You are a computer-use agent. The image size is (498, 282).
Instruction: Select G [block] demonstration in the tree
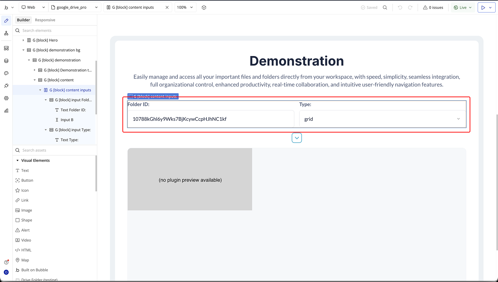[59, 60]
